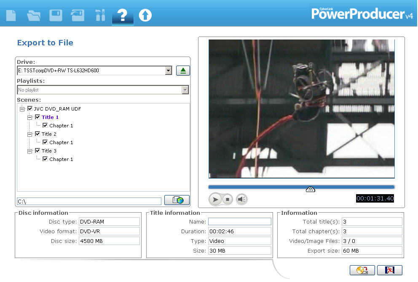Click the blue playback progress bar
Screen dimensions: 418x282
pyautogui.click(x=301, y=187)
